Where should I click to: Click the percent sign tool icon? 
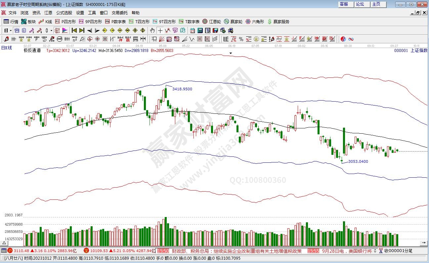coord(241,39)
